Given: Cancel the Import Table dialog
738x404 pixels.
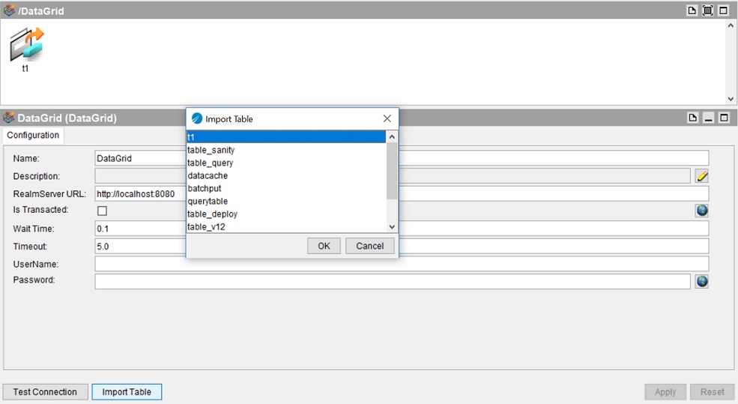Looking at the screenshot, I should point(369,246).
